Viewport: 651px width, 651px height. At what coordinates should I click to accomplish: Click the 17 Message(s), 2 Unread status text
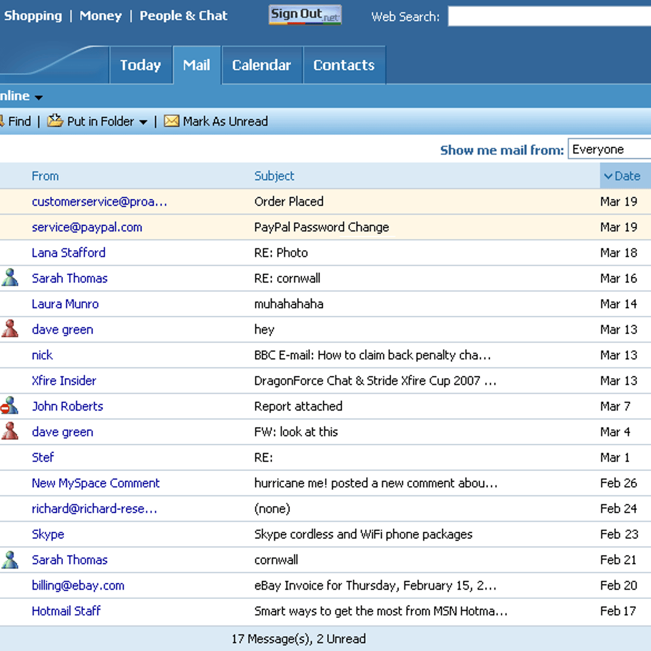pos(298,639)
